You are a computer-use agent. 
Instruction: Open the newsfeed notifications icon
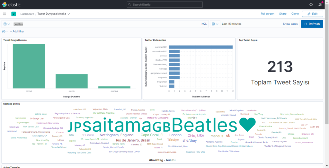(x=320, y=4)
